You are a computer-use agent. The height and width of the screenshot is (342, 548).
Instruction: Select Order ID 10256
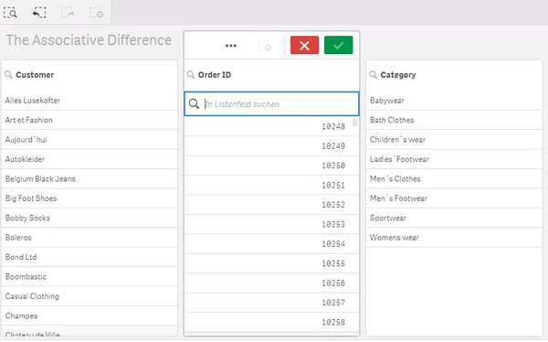(x=271, y=283)
